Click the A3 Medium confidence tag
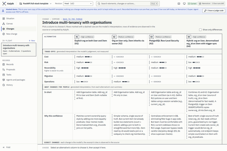227x151 pixels. 163,37
